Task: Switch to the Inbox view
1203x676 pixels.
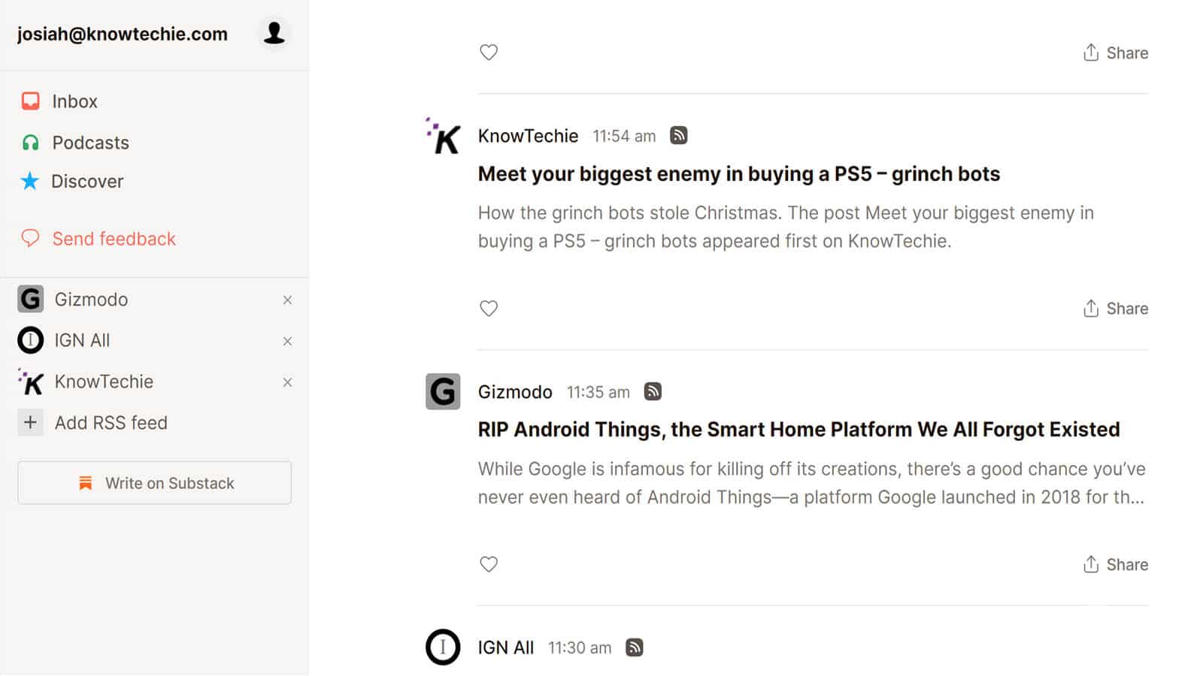Action: pyautogui.click(x=74, y=101)
